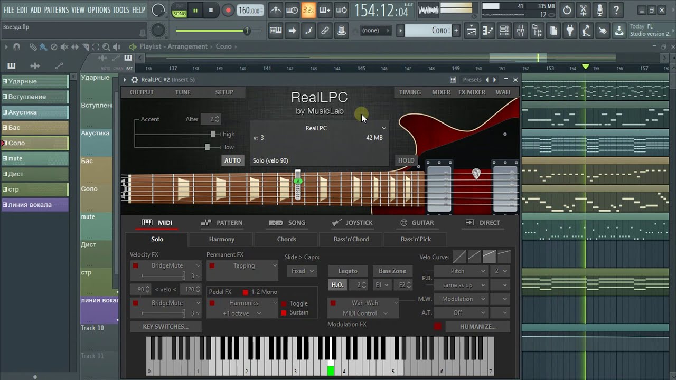
Task: Toggle the step-editing arrow icon in toolbar
Action: point(292,31)
